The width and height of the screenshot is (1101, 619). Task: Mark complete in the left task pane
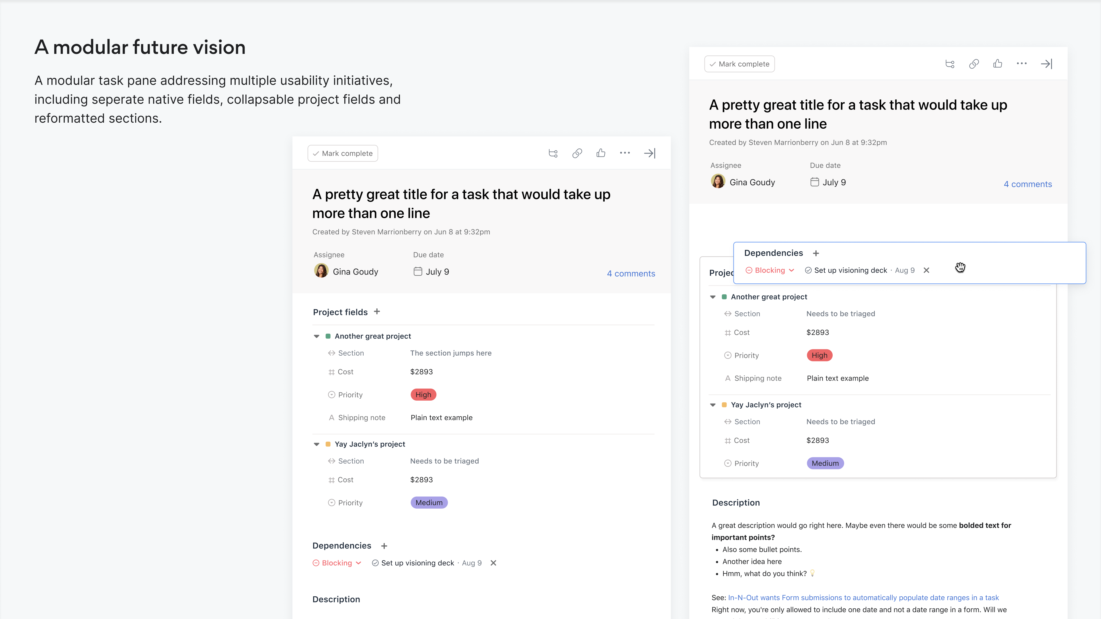click(343, 153)
